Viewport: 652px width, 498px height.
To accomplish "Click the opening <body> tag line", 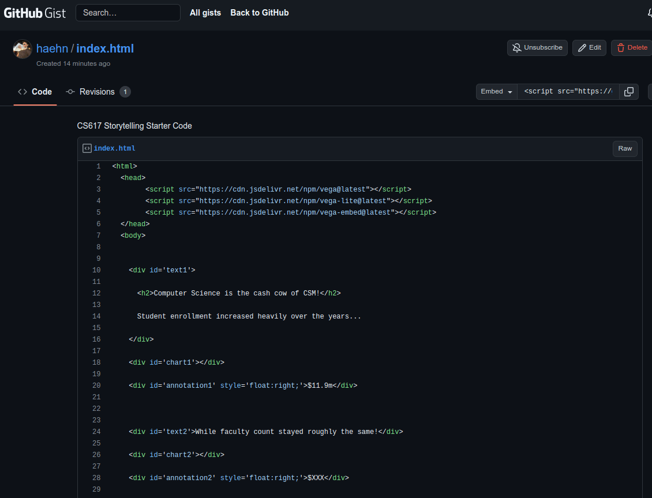I will [x=133, y=235].
